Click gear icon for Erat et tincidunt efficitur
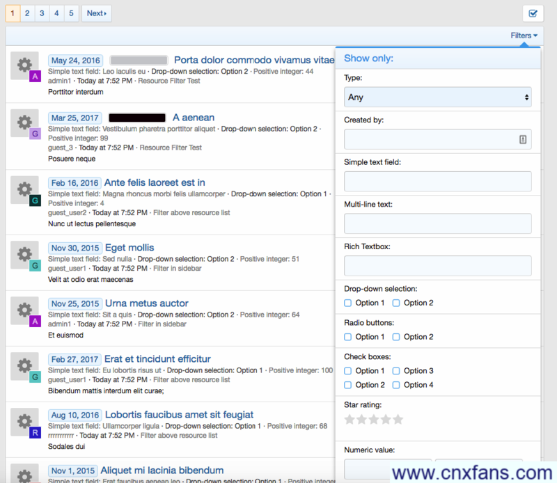The height and width of the screenshot is (483, 557). pos(24,366)
